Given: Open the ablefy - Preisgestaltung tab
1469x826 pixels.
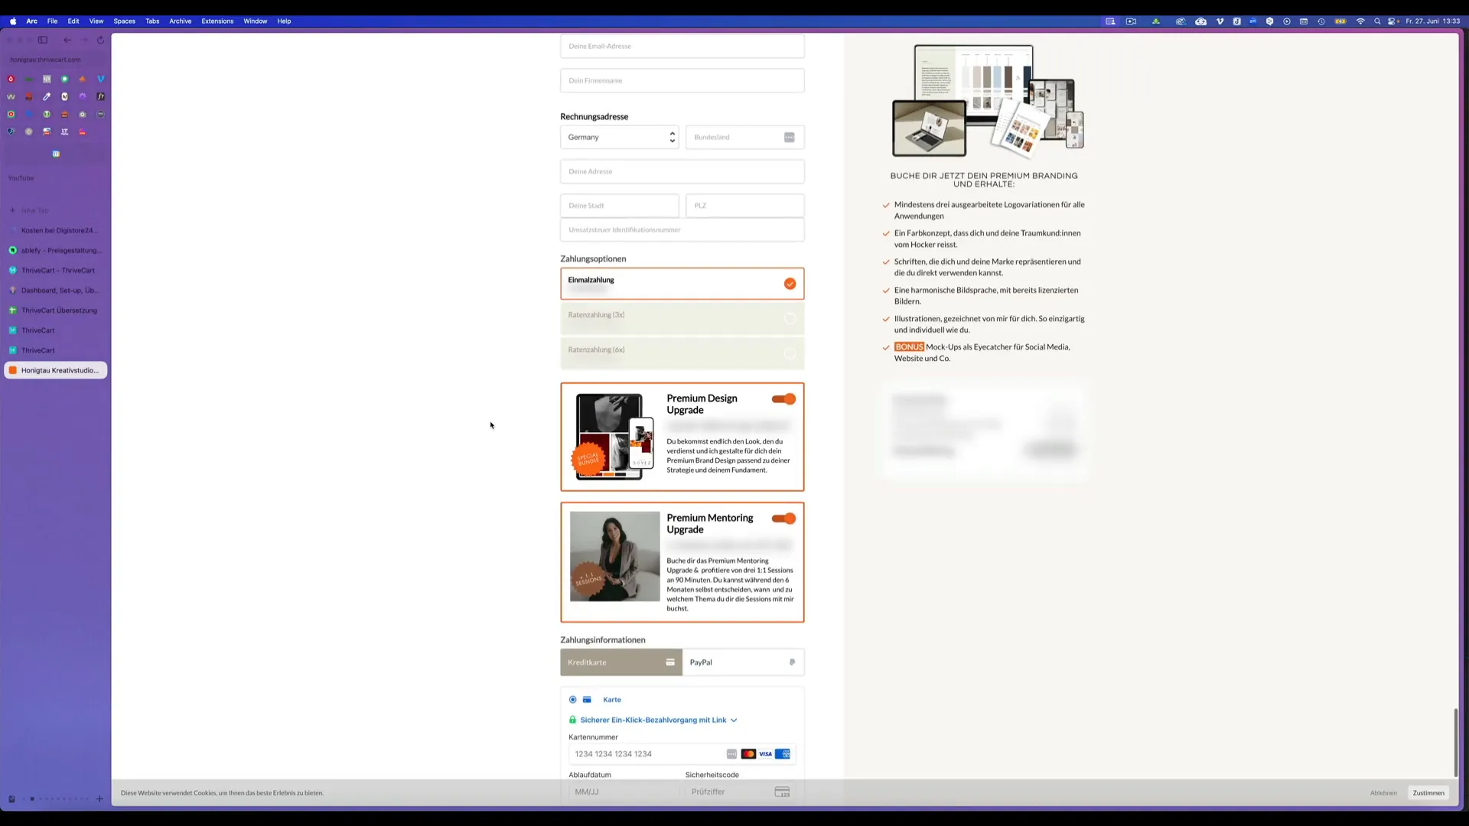Looking at the screenshot, I should coord(55,250).
